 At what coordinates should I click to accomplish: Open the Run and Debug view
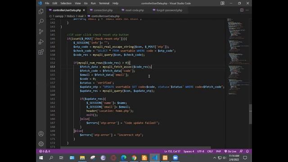(41, 42)
